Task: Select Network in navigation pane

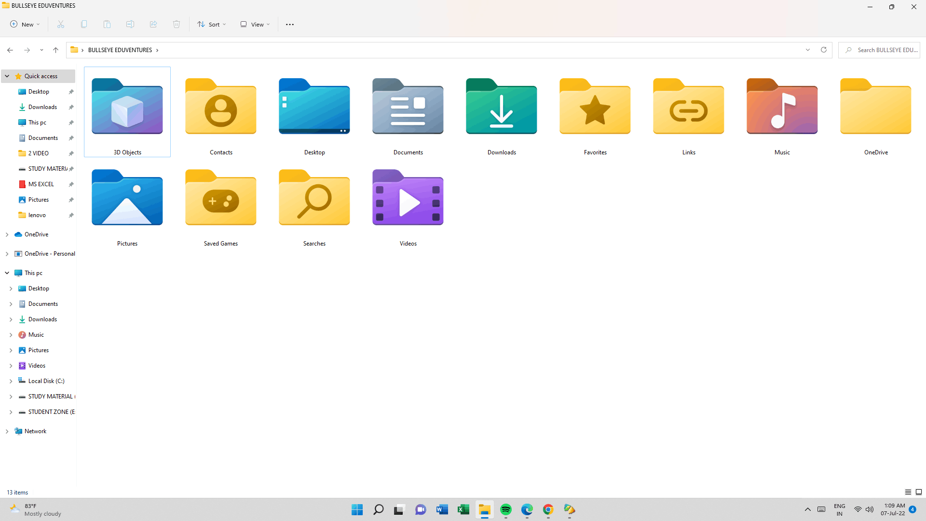Action: [x=35, y=431]
